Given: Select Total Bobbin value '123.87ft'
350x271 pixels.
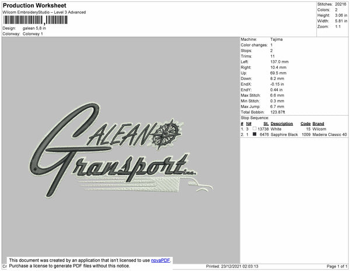Looking at the screenshot, I should pyautogui.click(x=278, y=112).
